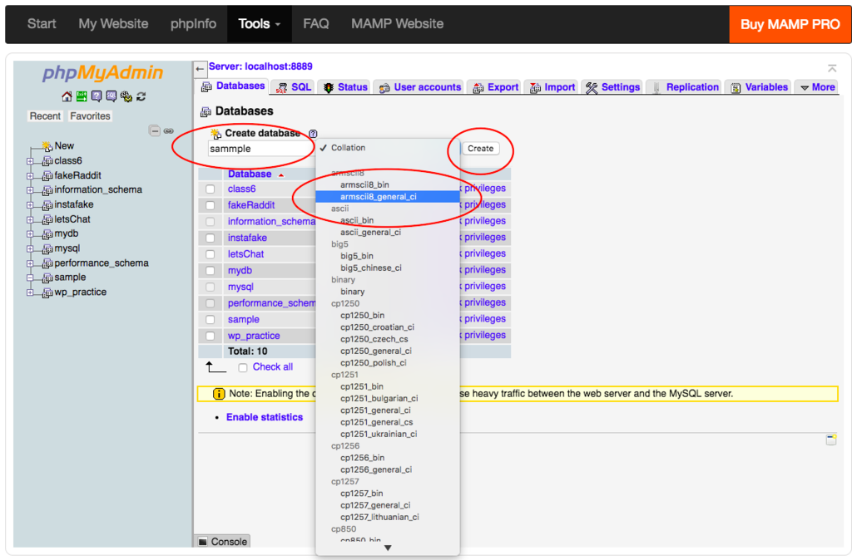Open navigation panel settings gear icon

[126, 96]
